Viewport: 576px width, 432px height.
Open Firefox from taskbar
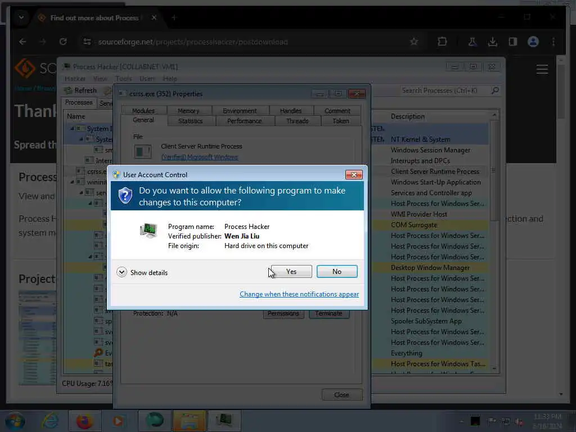point(84,421)
